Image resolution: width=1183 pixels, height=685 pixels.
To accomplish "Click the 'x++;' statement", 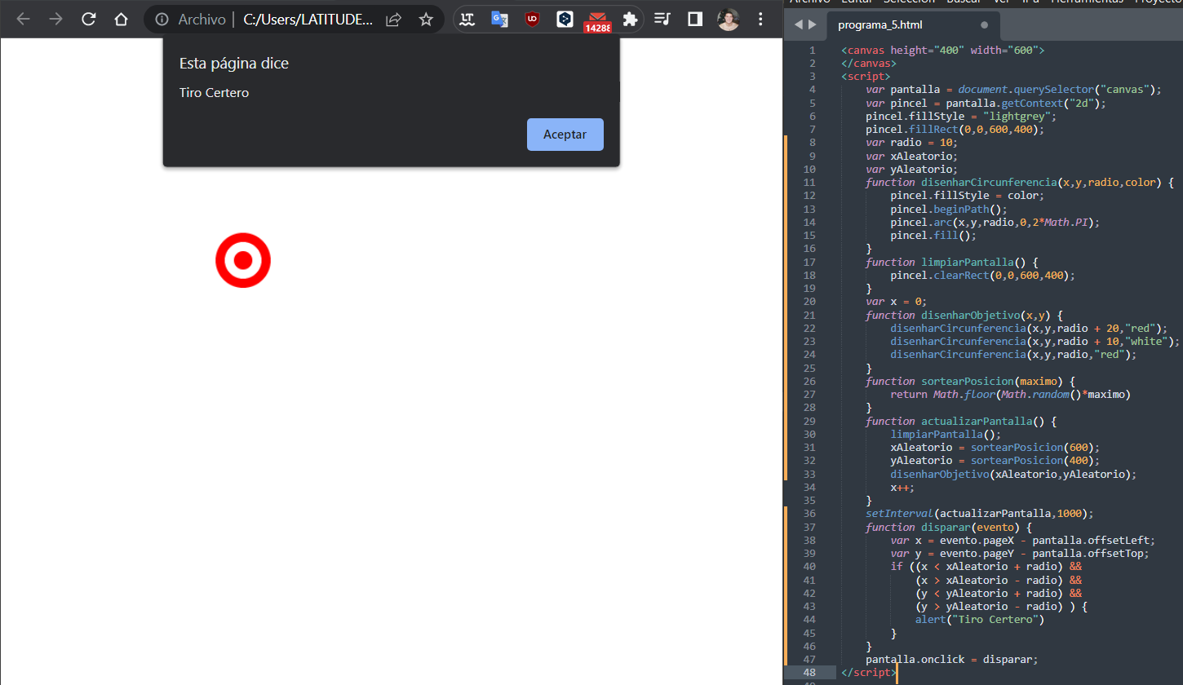I will tap(902, 487).
